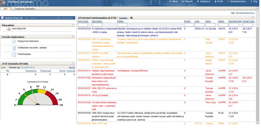
Task: Click the binoculars search icon
Action: click(x=131, y=18)
